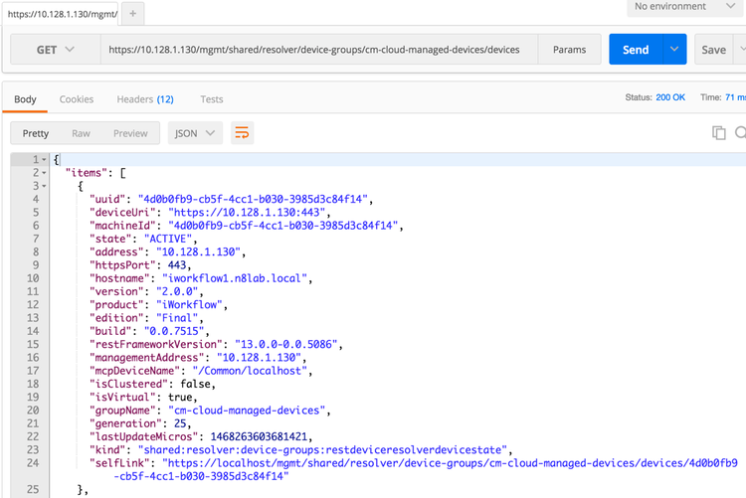The height and width of the screenshot is (498, 746).
Task: Open the GET method dropdown
Action: 55,50
